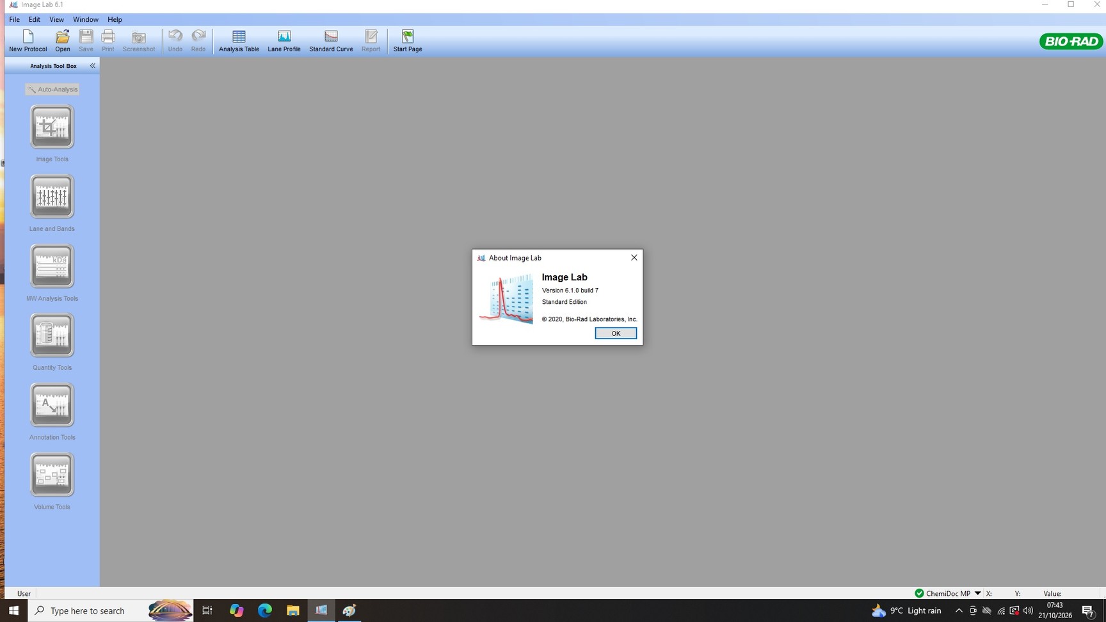Open the notification center icon

(x=1089, y=611)
